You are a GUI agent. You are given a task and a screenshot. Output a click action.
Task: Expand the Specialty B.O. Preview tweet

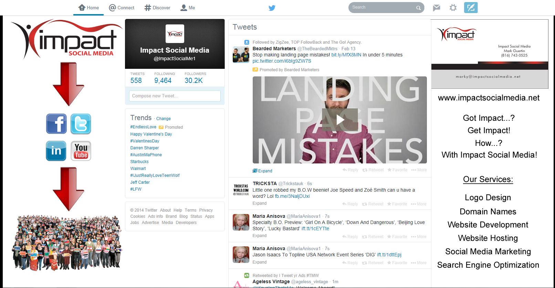click(260, 236)
